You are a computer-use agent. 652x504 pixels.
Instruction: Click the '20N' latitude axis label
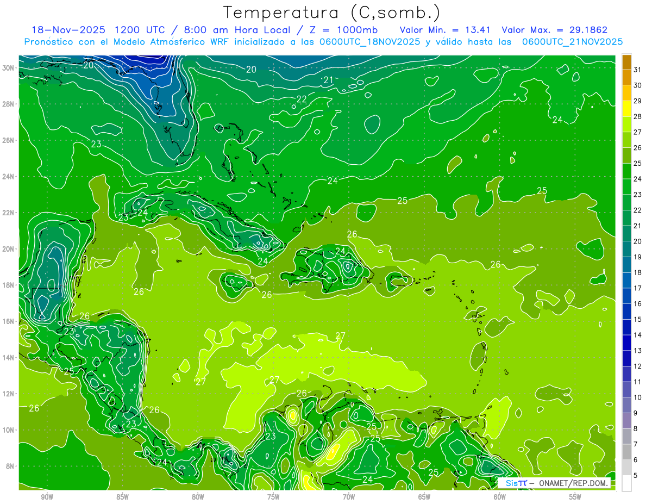[x=8, y=249]
